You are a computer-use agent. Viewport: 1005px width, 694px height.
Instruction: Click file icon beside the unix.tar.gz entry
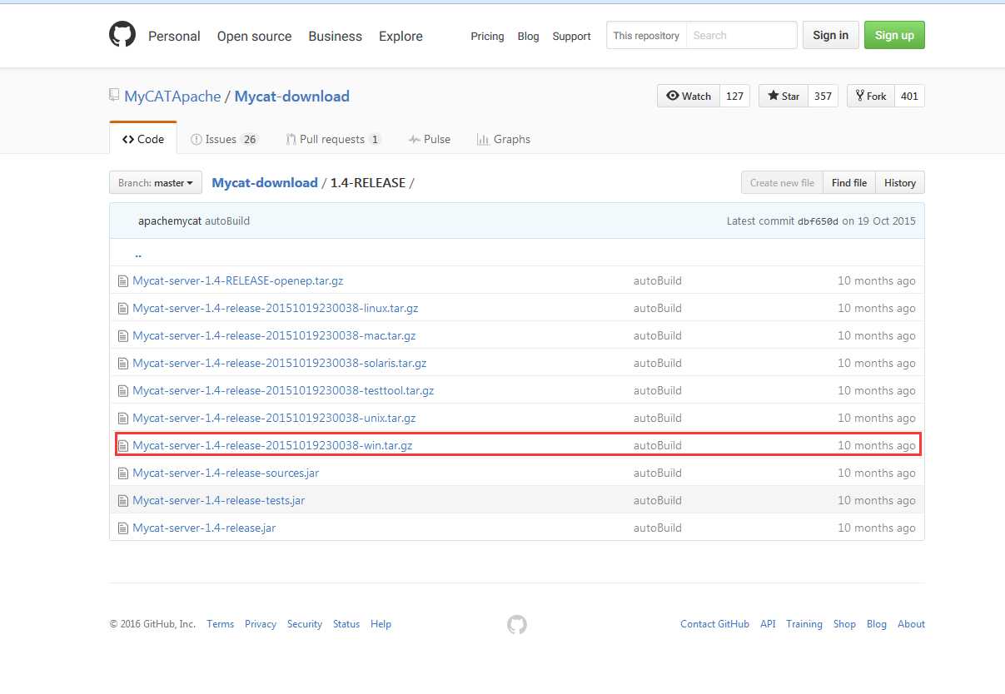[x=123, y=419]
